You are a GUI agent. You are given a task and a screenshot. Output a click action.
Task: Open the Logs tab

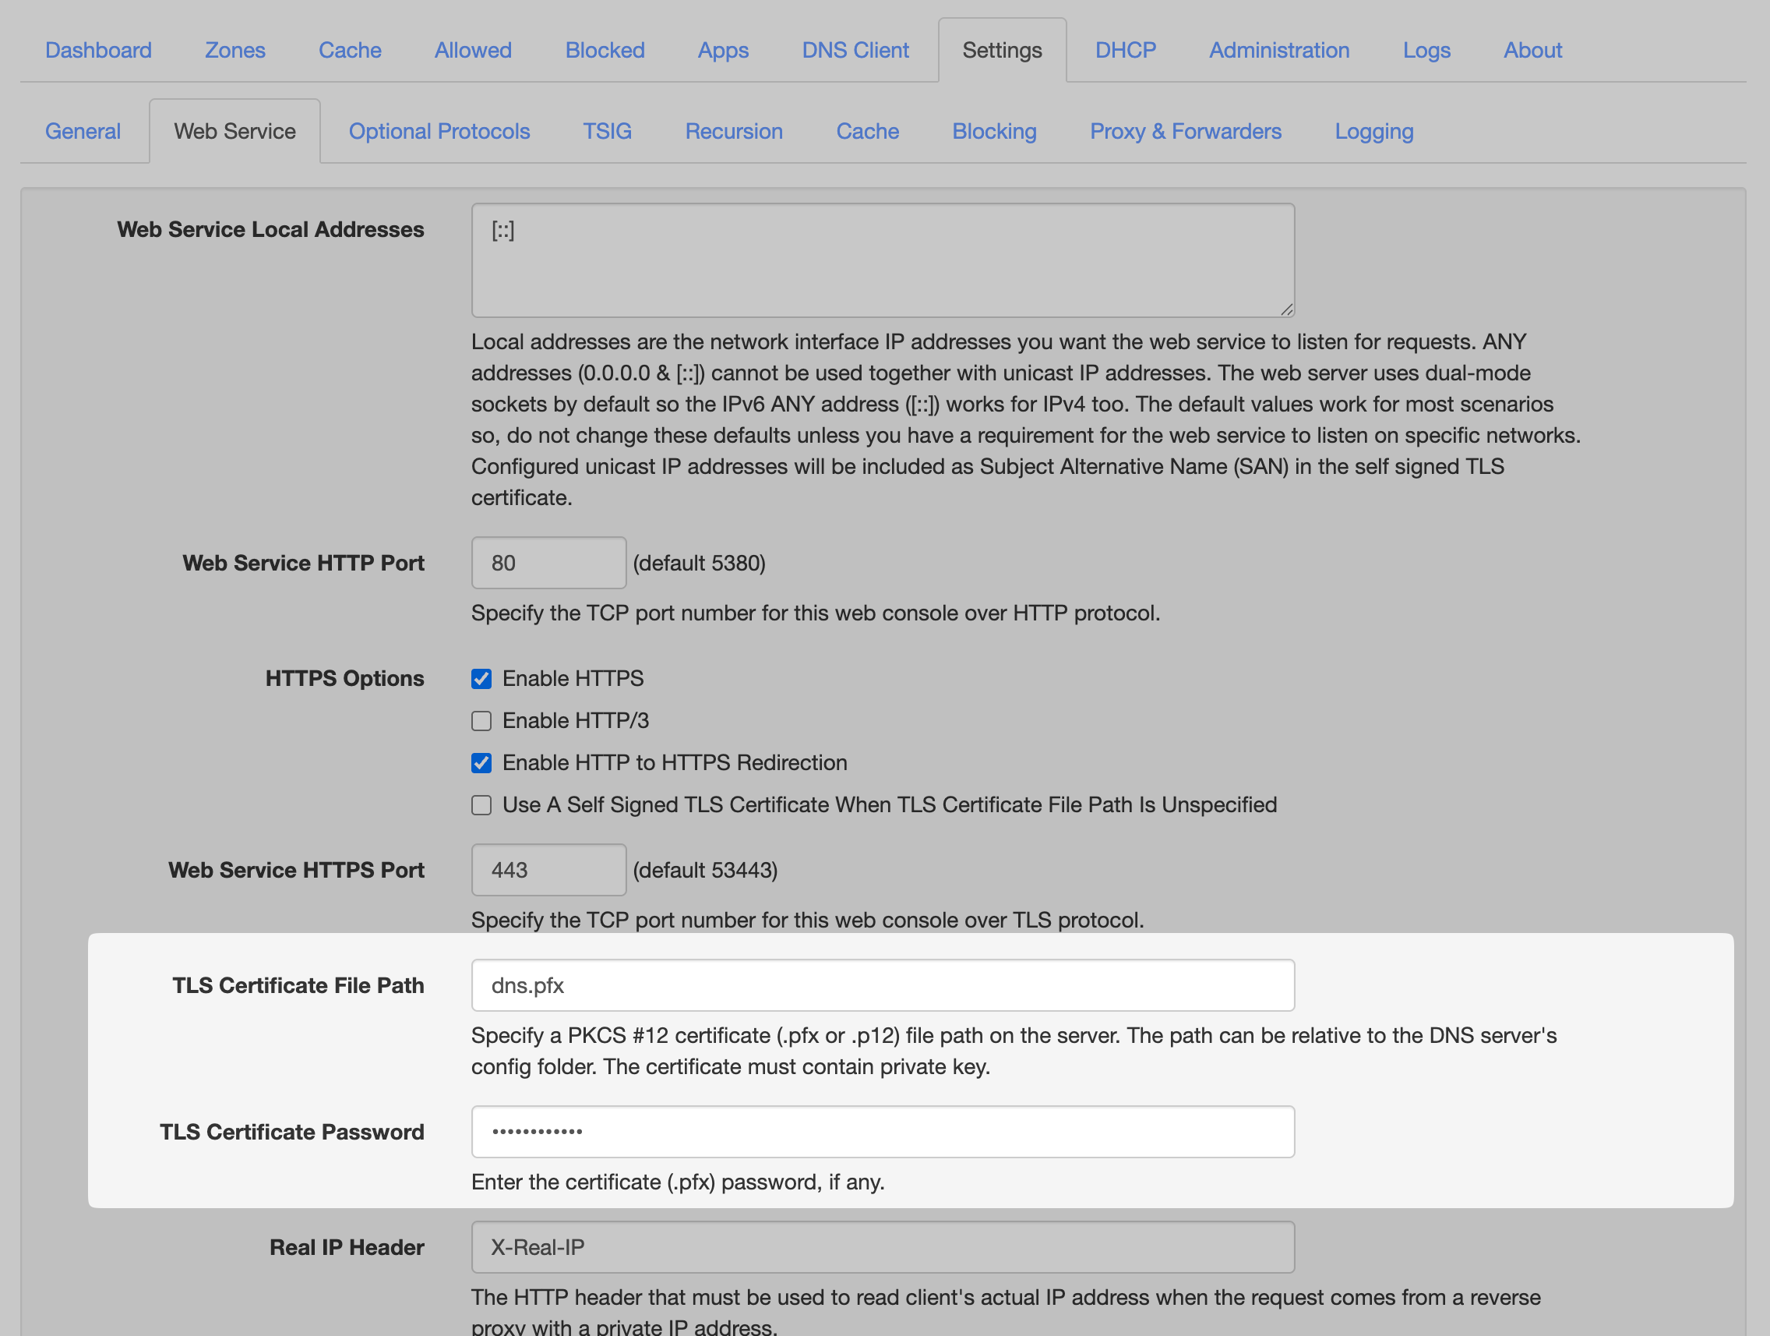[1425, 51]
